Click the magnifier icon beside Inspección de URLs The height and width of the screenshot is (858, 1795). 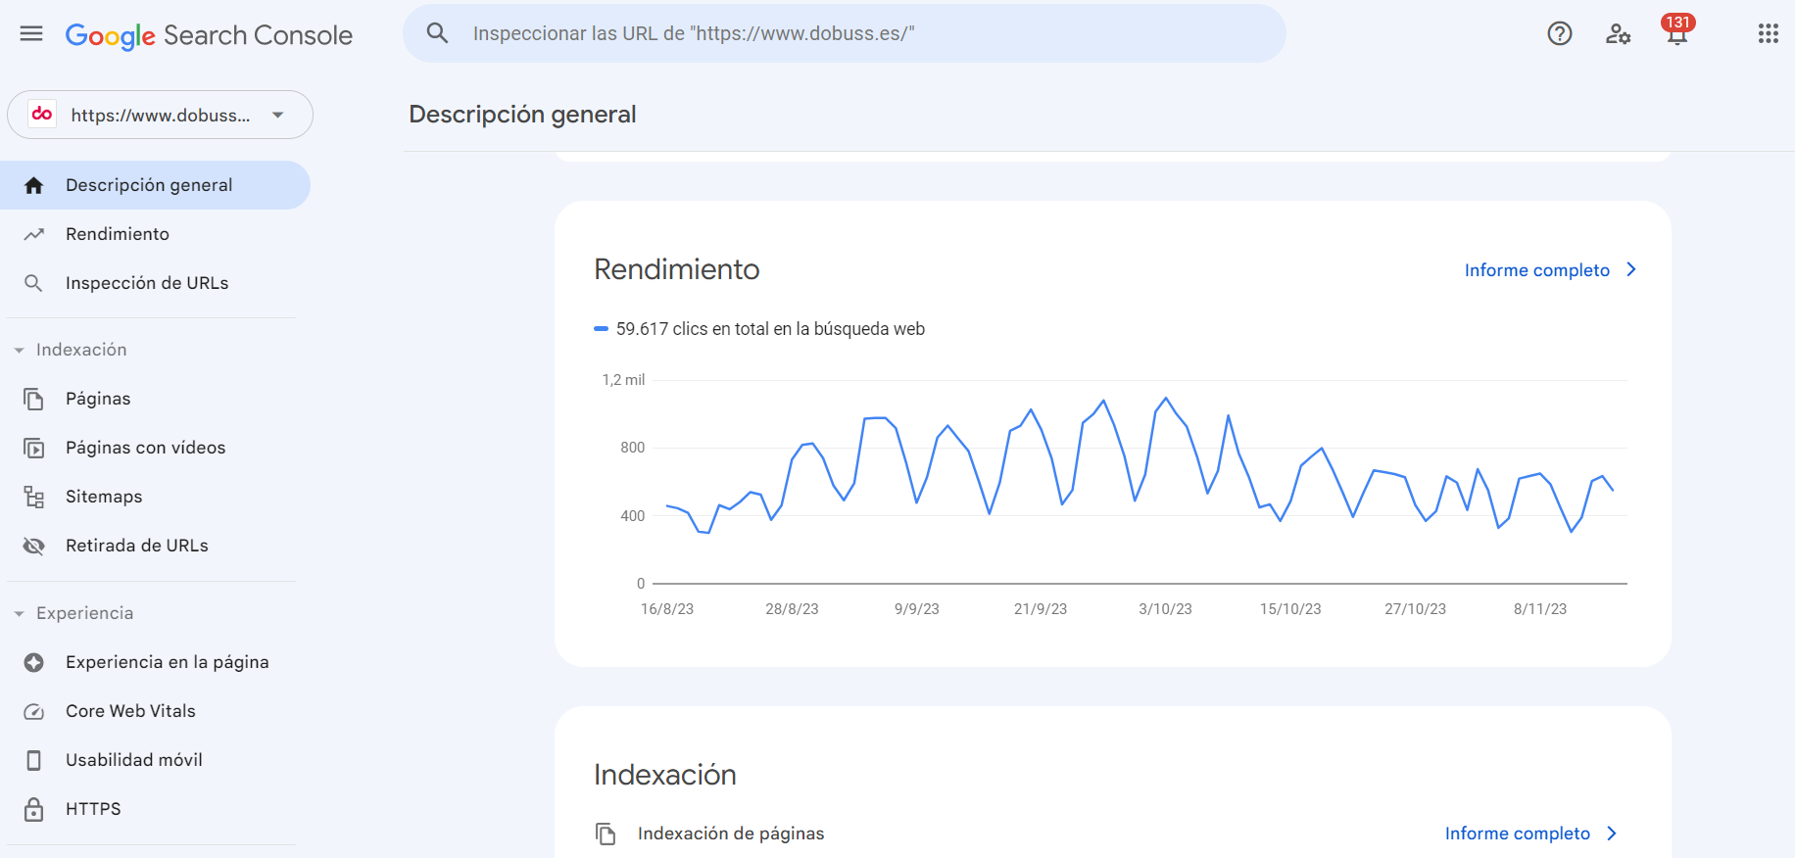click(x=33, y=283)
